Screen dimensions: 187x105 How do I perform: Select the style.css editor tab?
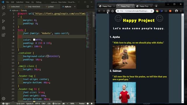(68, 6)
